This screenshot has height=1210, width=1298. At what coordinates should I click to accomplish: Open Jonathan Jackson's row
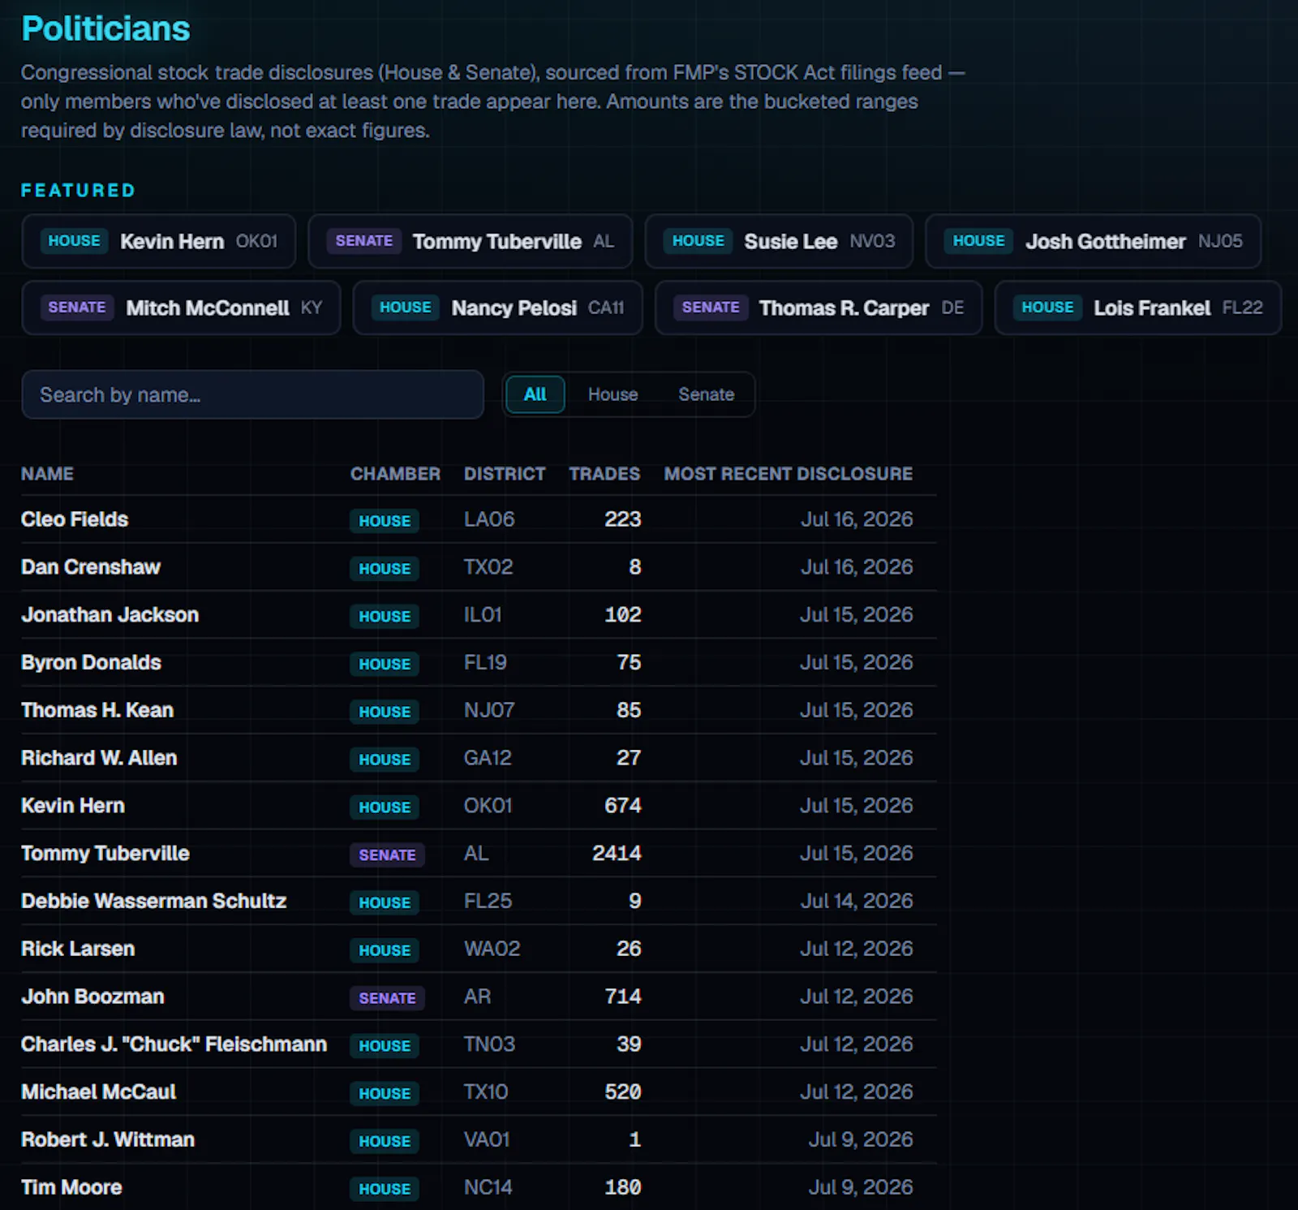tap(479, 615)
